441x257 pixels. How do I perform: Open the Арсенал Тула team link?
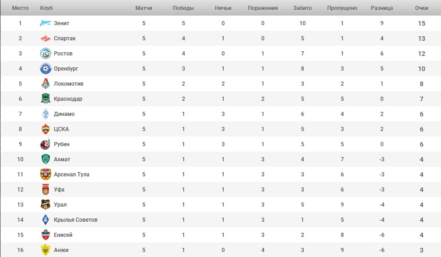click(72, 175)
